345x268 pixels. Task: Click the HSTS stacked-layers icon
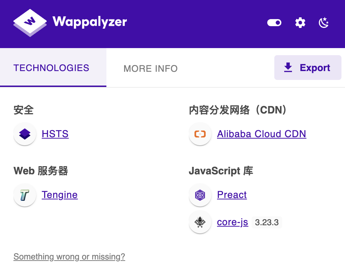(25, 134)
